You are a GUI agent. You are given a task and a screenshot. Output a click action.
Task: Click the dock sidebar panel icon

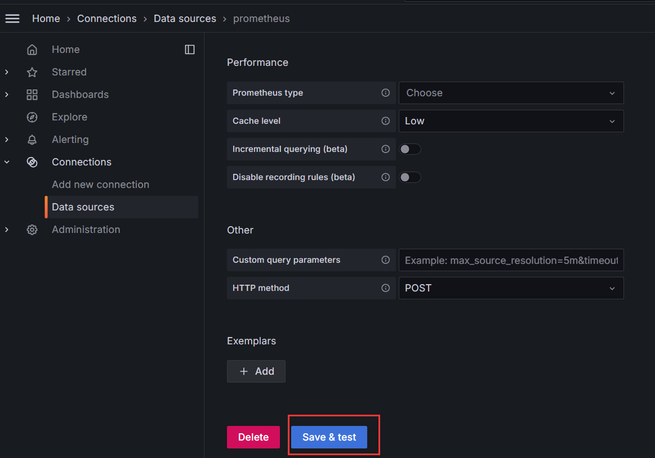190,50
